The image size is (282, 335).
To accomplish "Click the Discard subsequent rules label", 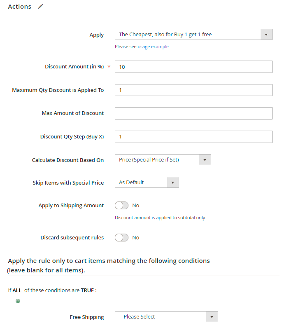I will (x=72, y=238).
